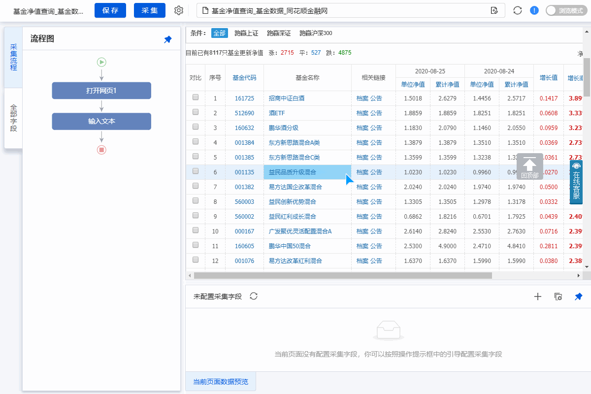Image resolution: width=591 pixels, height=394 pixels.
Task: Switch to 当前页面数据预览 tab
Action: click(x=221, y=382)
